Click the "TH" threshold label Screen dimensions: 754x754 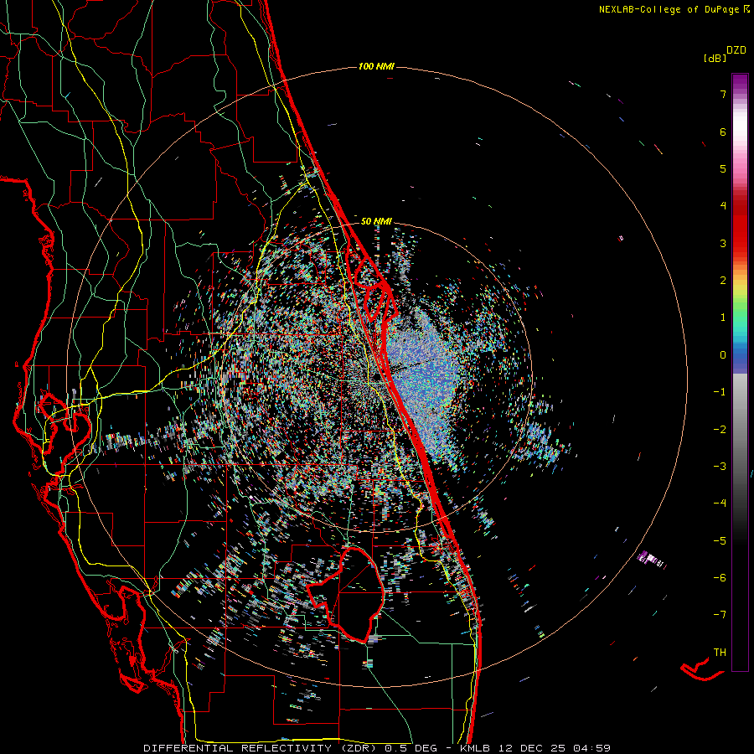(x=720, y=653)
